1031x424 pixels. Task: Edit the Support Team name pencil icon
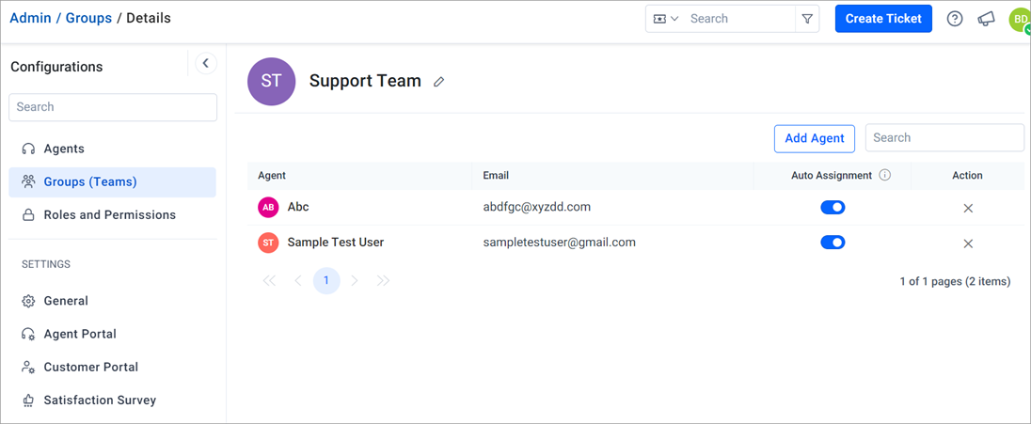click(x=438, y=82)
